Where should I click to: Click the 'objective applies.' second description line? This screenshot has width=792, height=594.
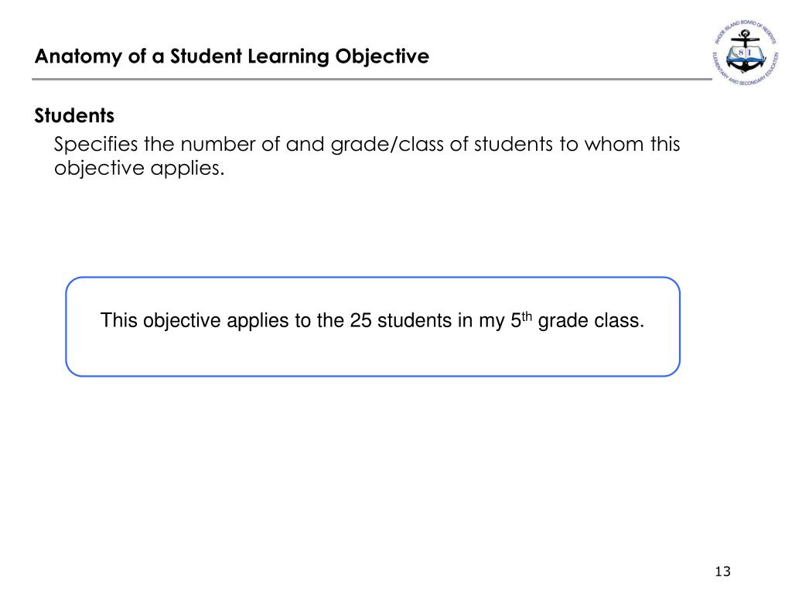139,168
